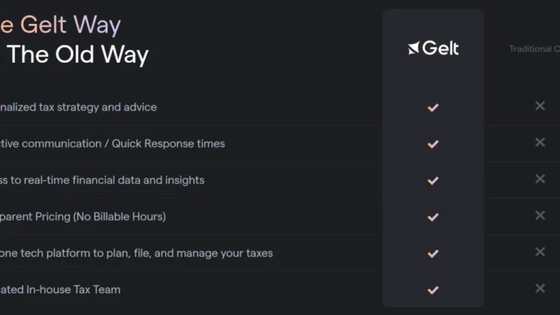Click Gelt checkmark for Quick Response times row

tap(433, 144)
